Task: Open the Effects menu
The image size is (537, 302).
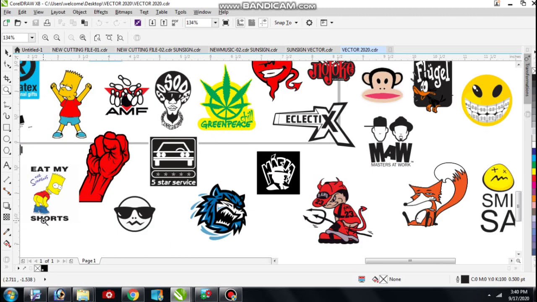Action: 101,12
